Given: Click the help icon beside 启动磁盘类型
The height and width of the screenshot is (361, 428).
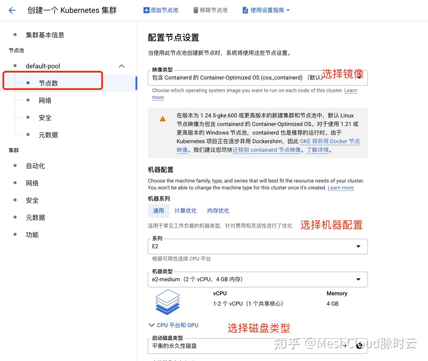Looking at the screenshot, I should coord(360,346).
